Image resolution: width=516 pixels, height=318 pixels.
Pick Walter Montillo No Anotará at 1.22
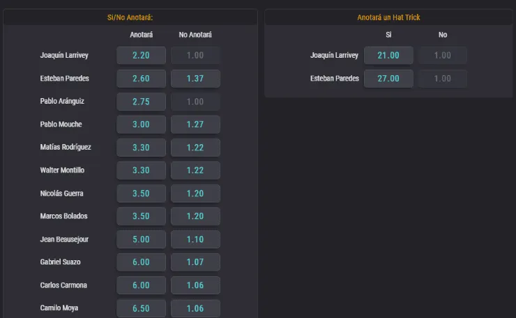(195, 170)
